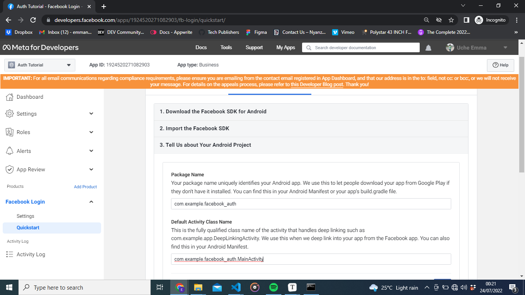525x295 pixels.
Task: Collapse the Facebook Login section chevron
Action: [91, 202]
